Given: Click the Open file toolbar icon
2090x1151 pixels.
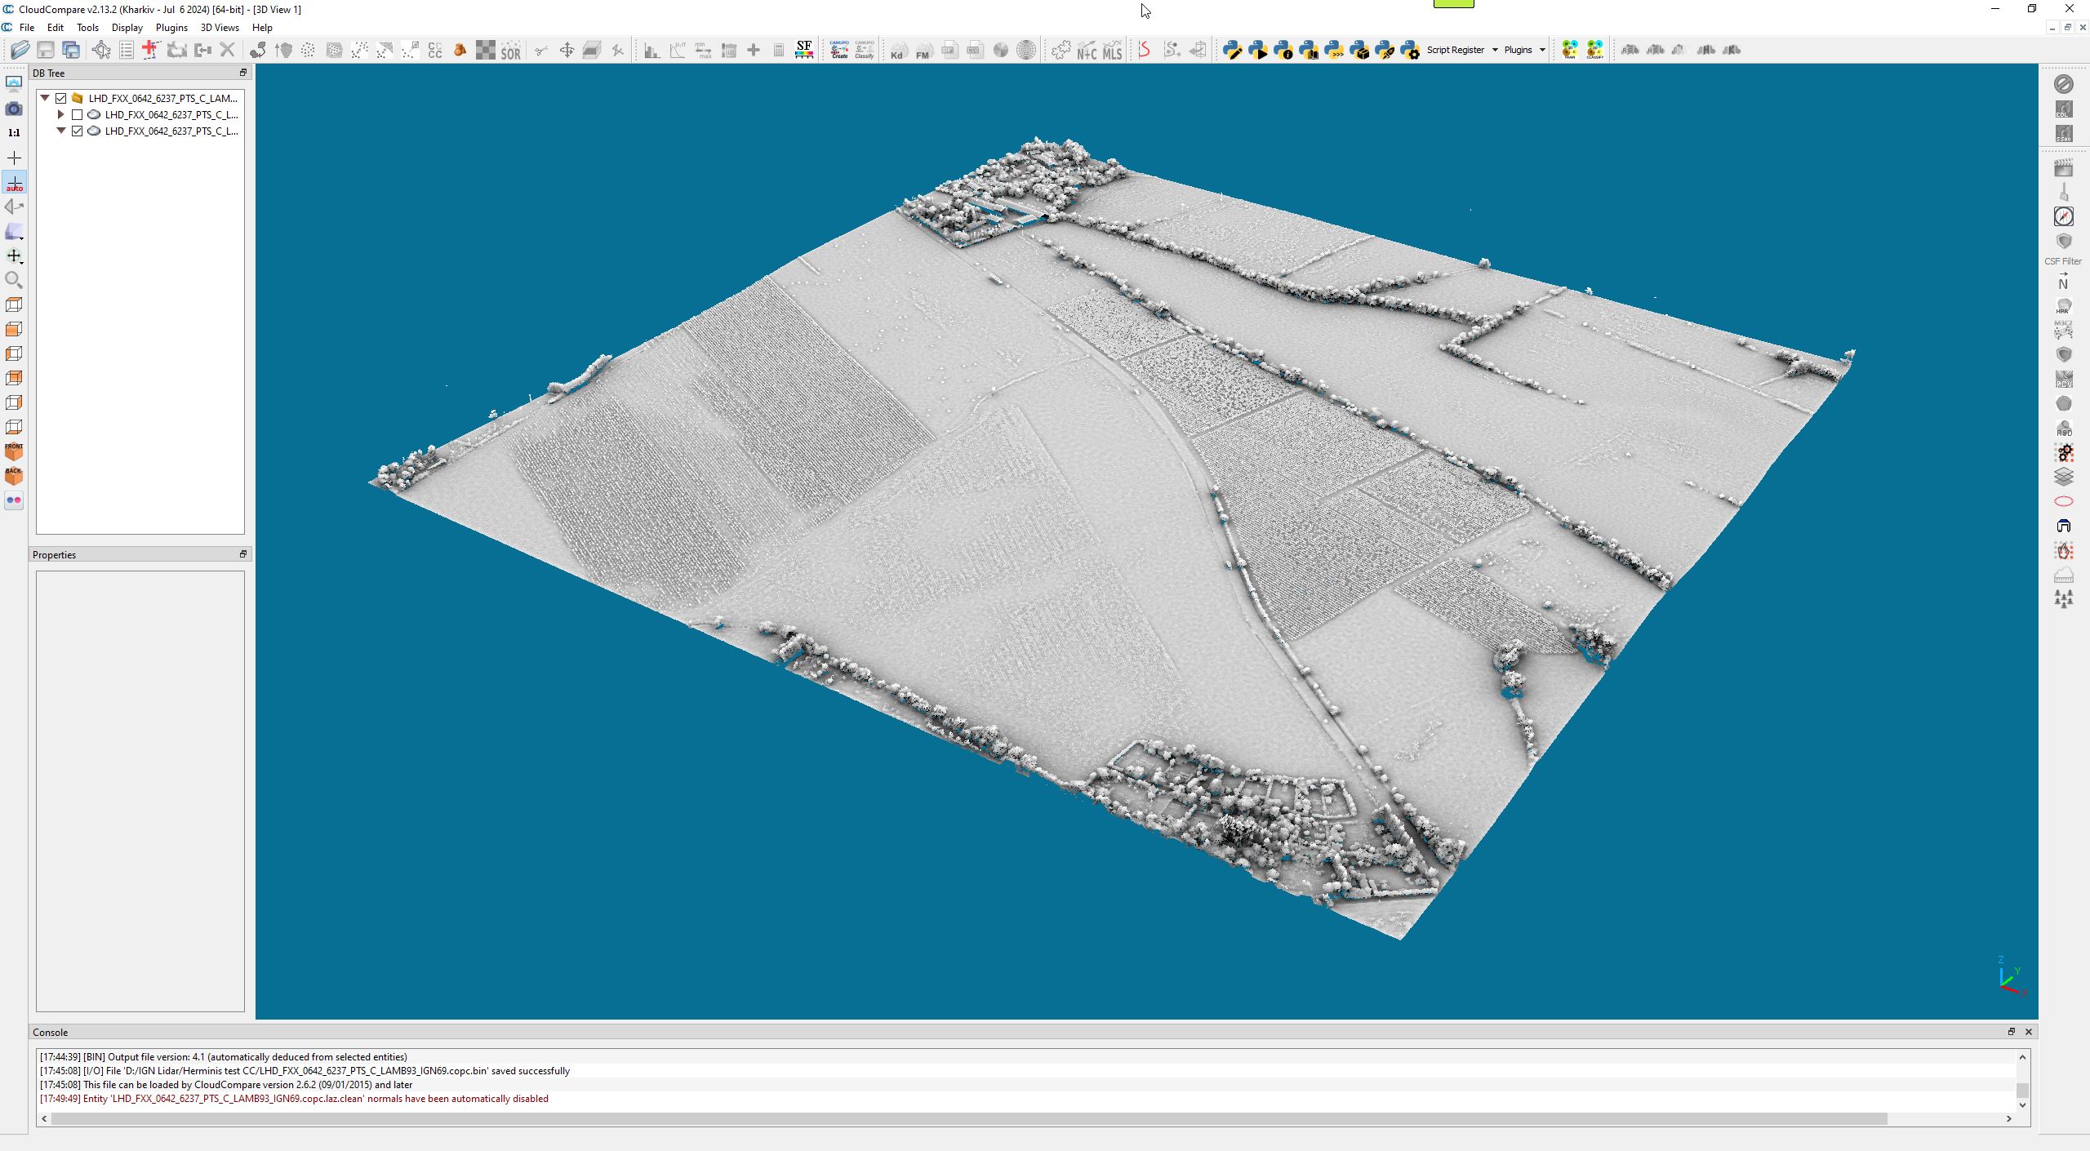Looking at the screenshot, I should click(x=20, y=50).
